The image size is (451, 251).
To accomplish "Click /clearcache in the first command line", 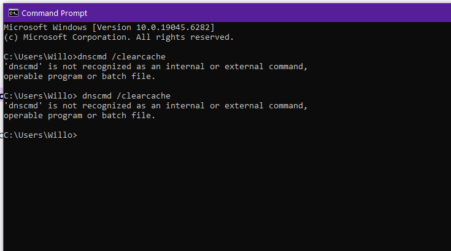I will [x=139, y=57].
